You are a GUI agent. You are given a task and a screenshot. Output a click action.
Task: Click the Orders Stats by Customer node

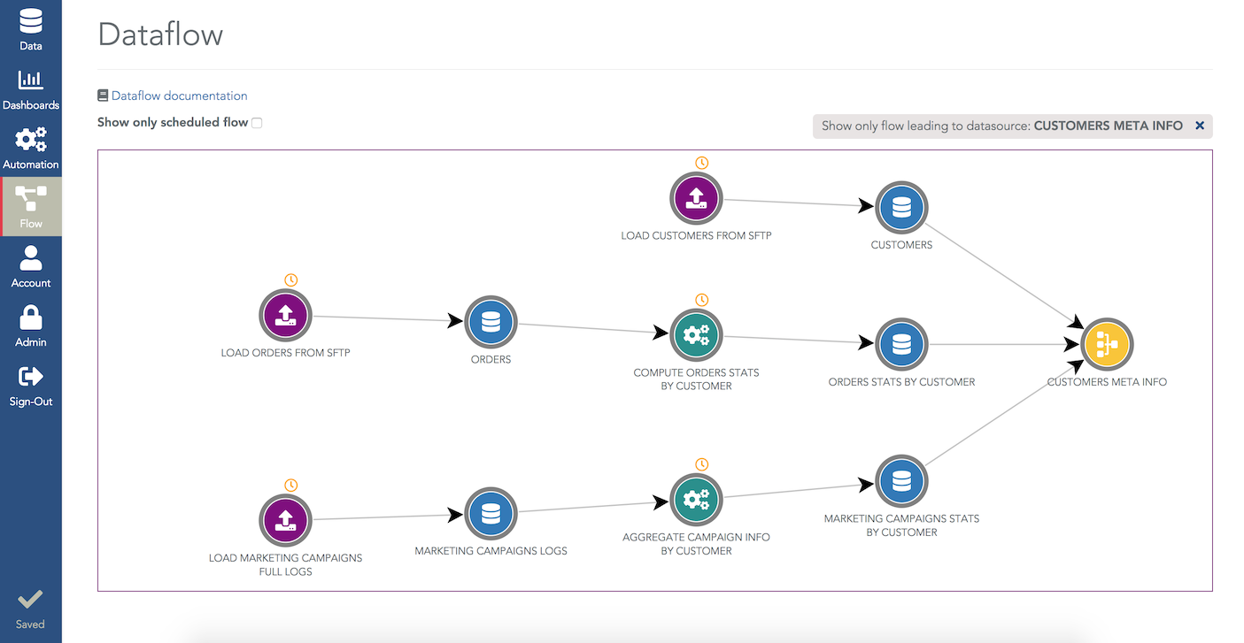(x=901, y=344)
